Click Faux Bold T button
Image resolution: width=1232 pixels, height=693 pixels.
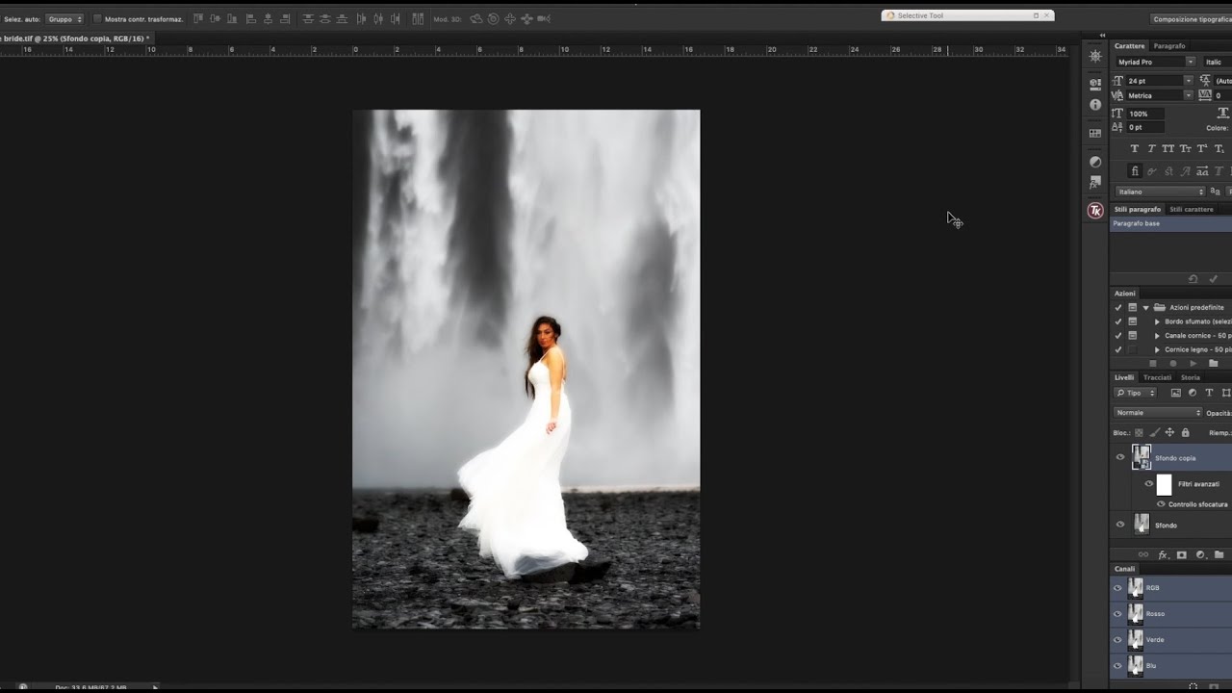coord(1134,148)
